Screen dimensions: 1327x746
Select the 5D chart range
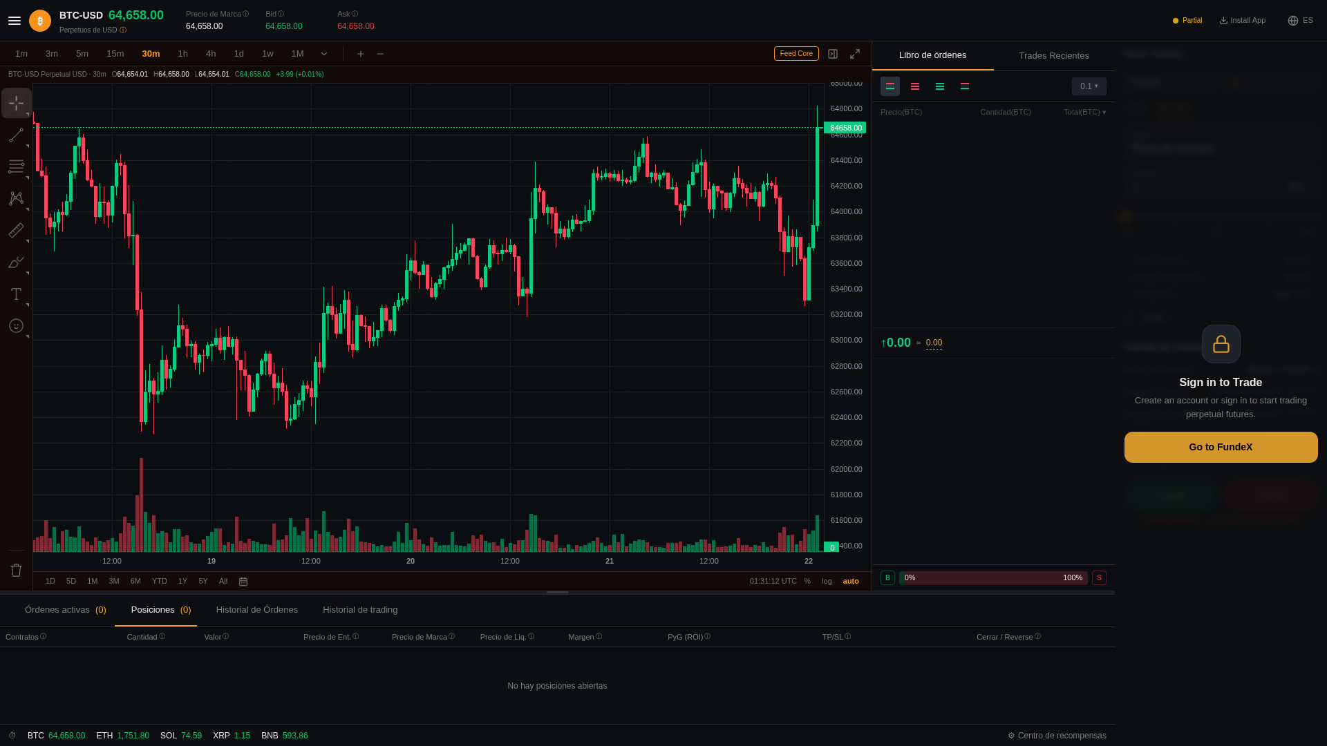[71, 582]
